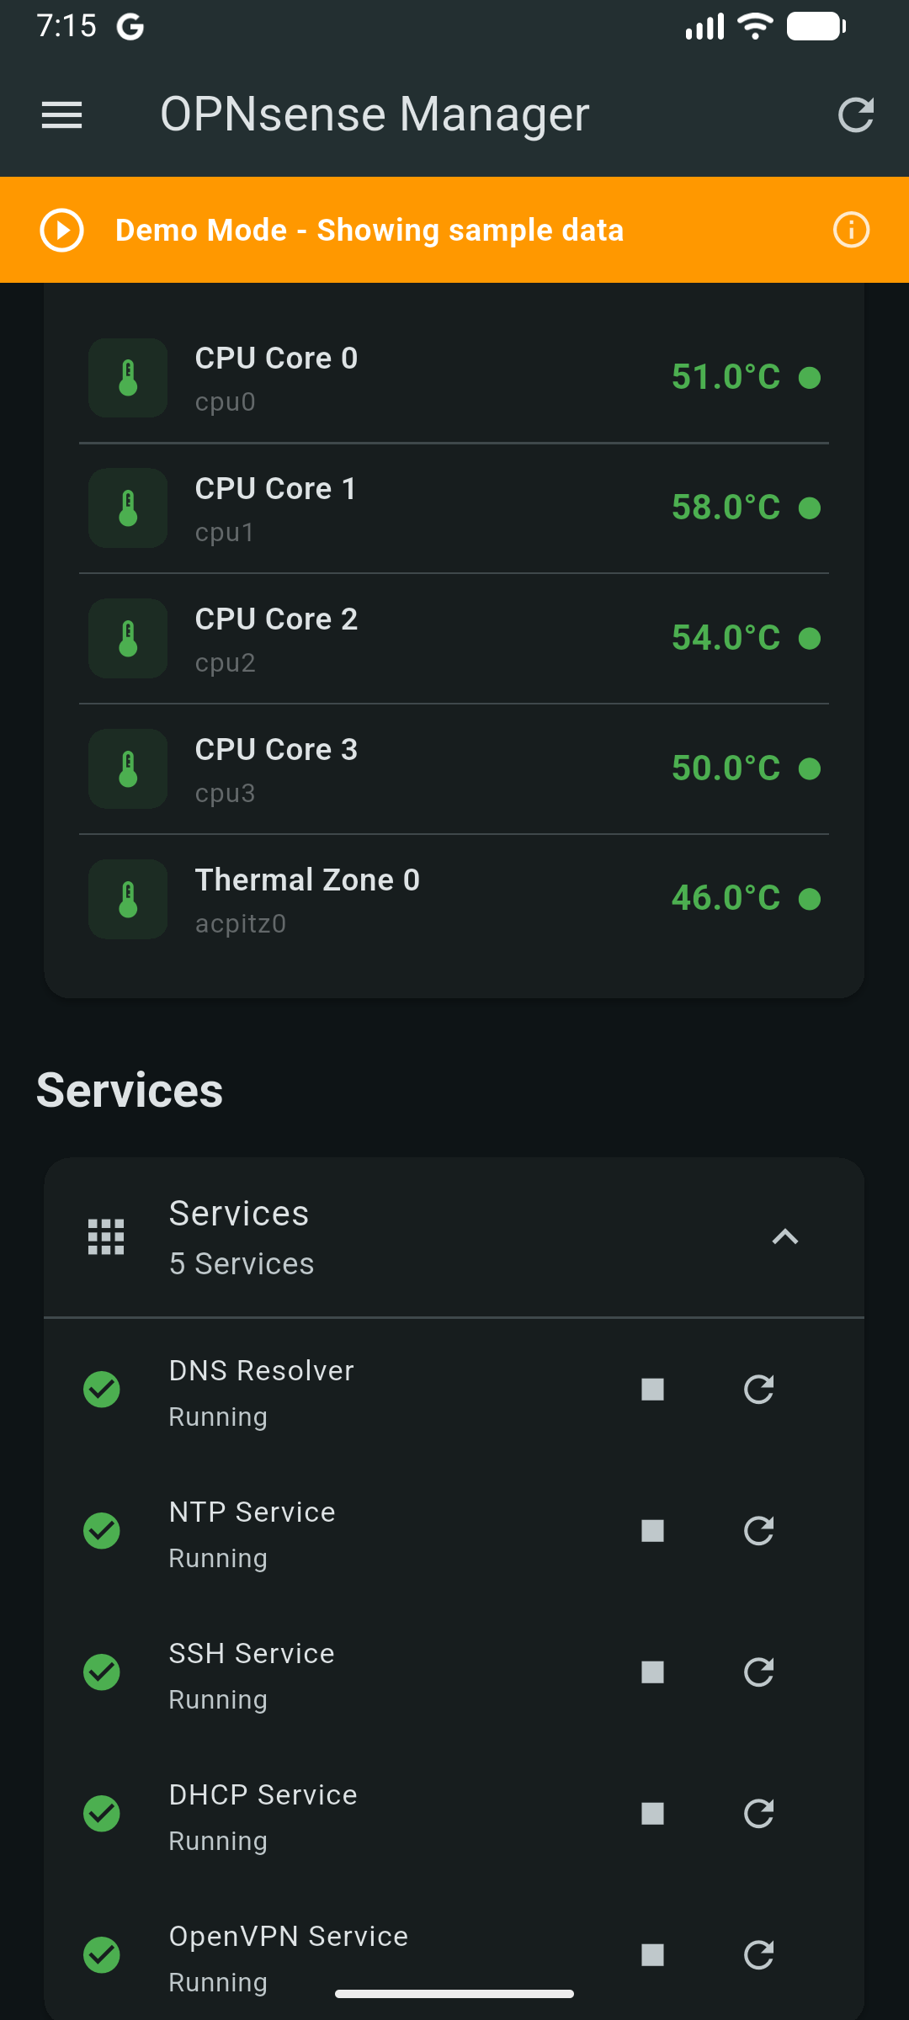Tap the DHCP Service name
909x2020 pixels.
tap(263, 1795)
